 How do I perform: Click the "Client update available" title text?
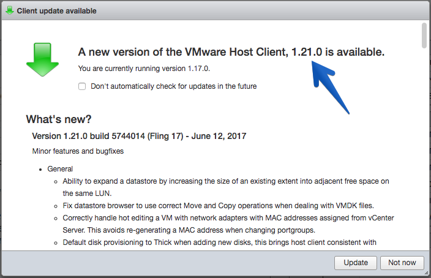56,11
